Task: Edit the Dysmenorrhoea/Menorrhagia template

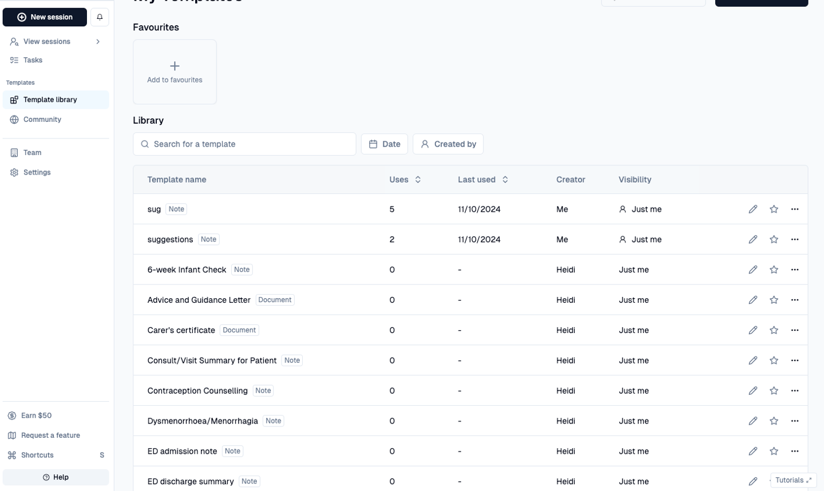Action: pos(753,421)
